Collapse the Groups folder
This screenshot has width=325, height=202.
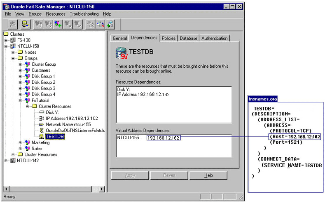[x=13, y=58]
